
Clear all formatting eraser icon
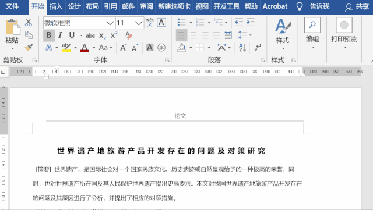pyautogui.click(x=128, y=35)
